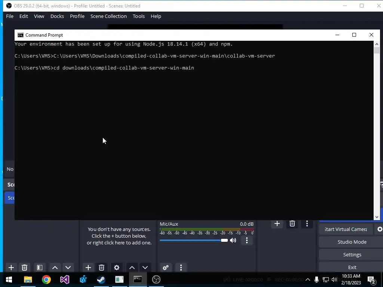
Task: Open the Tools menu
Action: 139,16
